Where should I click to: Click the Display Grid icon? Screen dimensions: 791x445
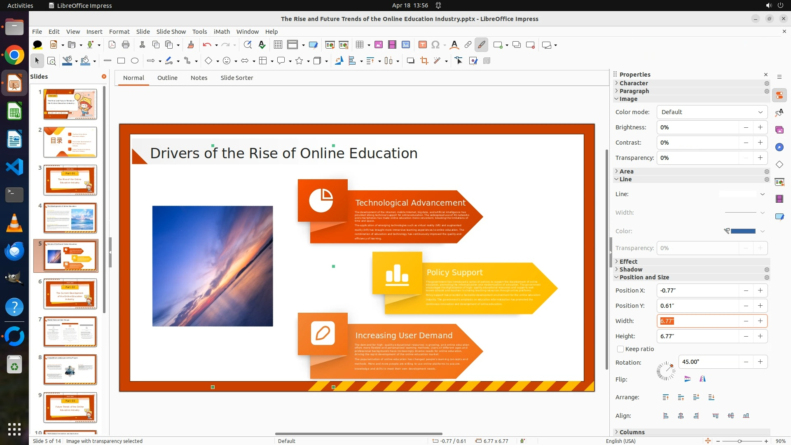click(278, 45)
